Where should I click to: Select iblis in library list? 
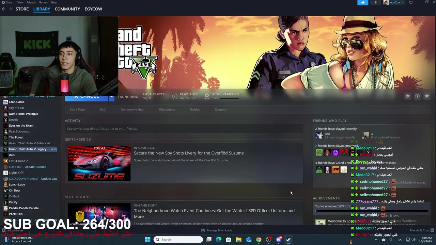(12, 155)
